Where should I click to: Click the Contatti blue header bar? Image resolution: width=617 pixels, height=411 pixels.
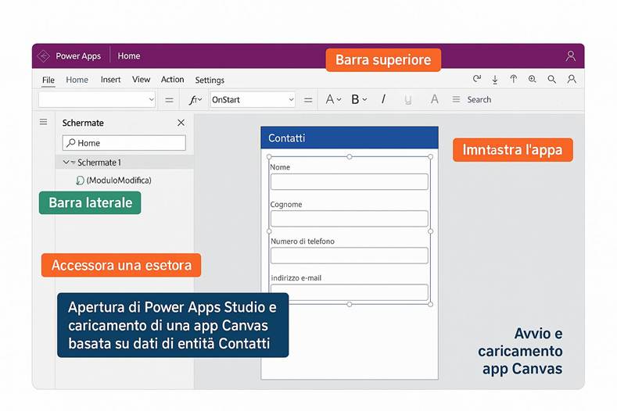tap(350, 138)
